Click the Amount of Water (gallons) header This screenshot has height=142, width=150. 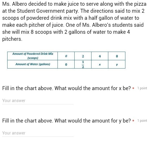point(33,64)
